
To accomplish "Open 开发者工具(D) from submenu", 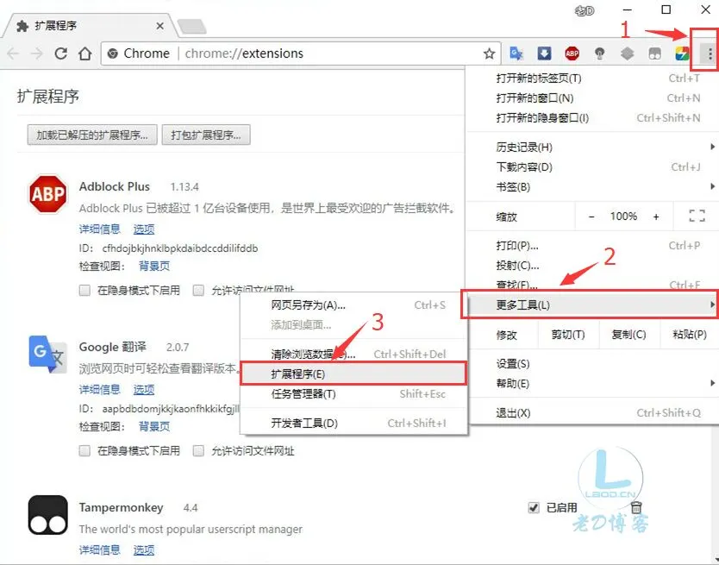I will [354, 423].
